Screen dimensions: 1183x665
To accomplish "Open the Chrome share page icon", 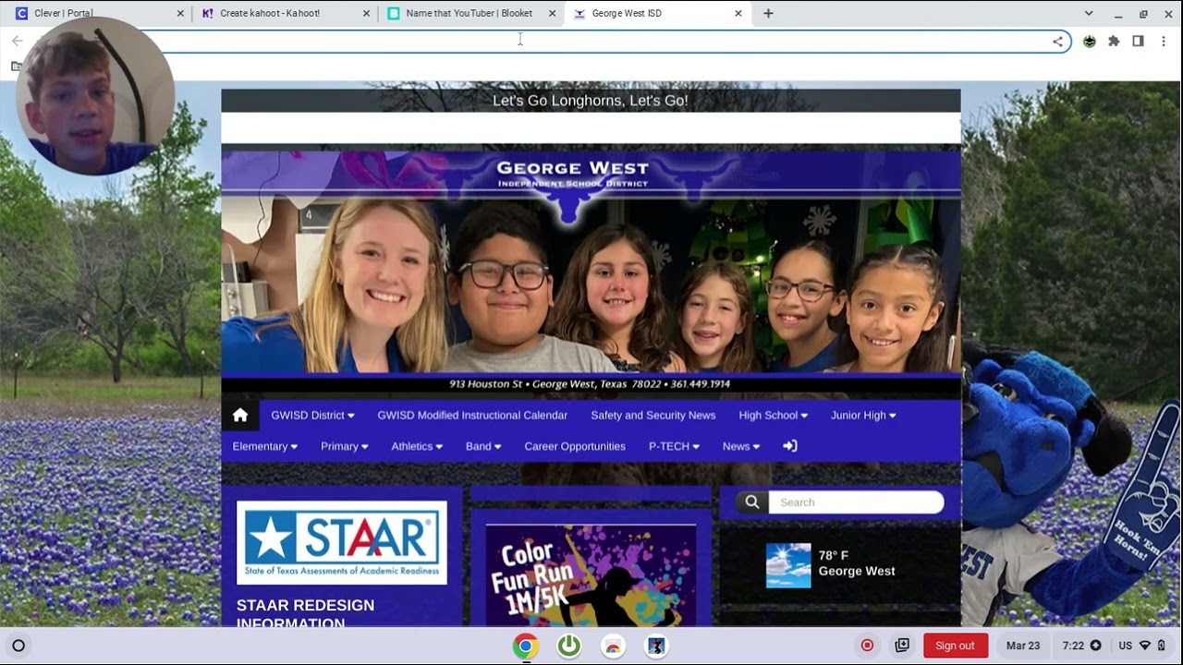I will pos(1057,42).
